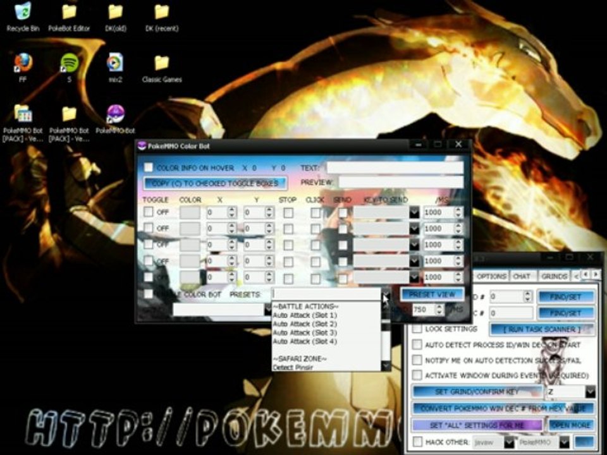Enable Auto Detect Process ID checkbox
Image resolution: width=607 pixels, height=455 pixels.
(417, 344)
